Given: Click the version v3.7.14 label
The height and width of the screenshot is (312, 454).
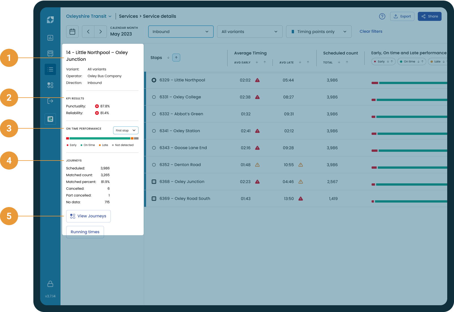Looking at the screenshot, I should pos(50,296).
